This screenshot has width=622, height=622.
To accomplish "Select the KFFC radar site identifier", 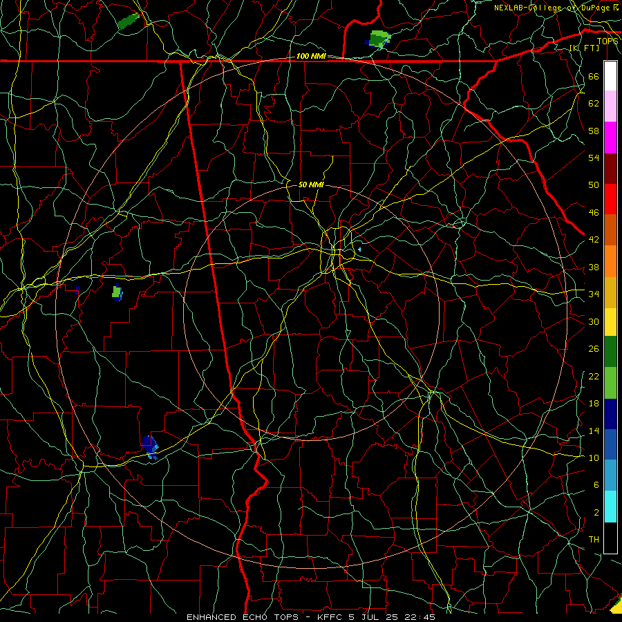I will [x=331, y=617].
